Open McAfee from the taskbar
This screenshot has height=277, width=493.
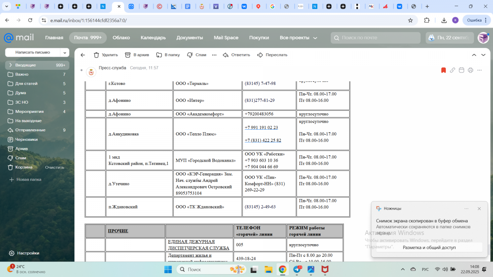coord(325,269)
